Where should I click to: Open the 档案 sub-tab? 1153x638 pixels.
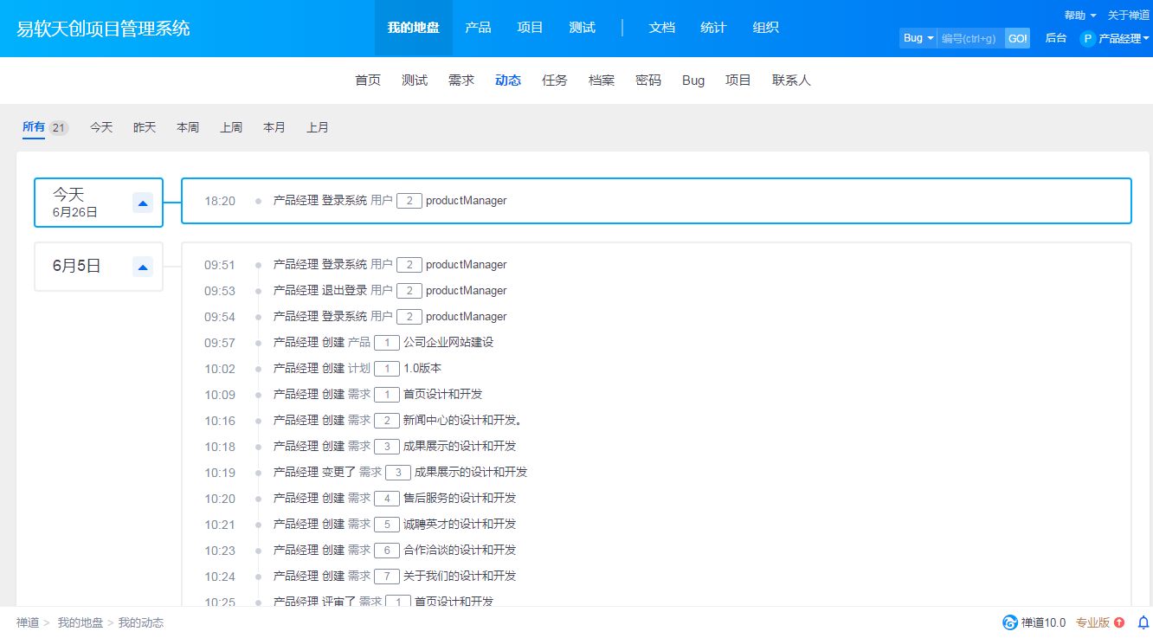[x=602, y=81]
